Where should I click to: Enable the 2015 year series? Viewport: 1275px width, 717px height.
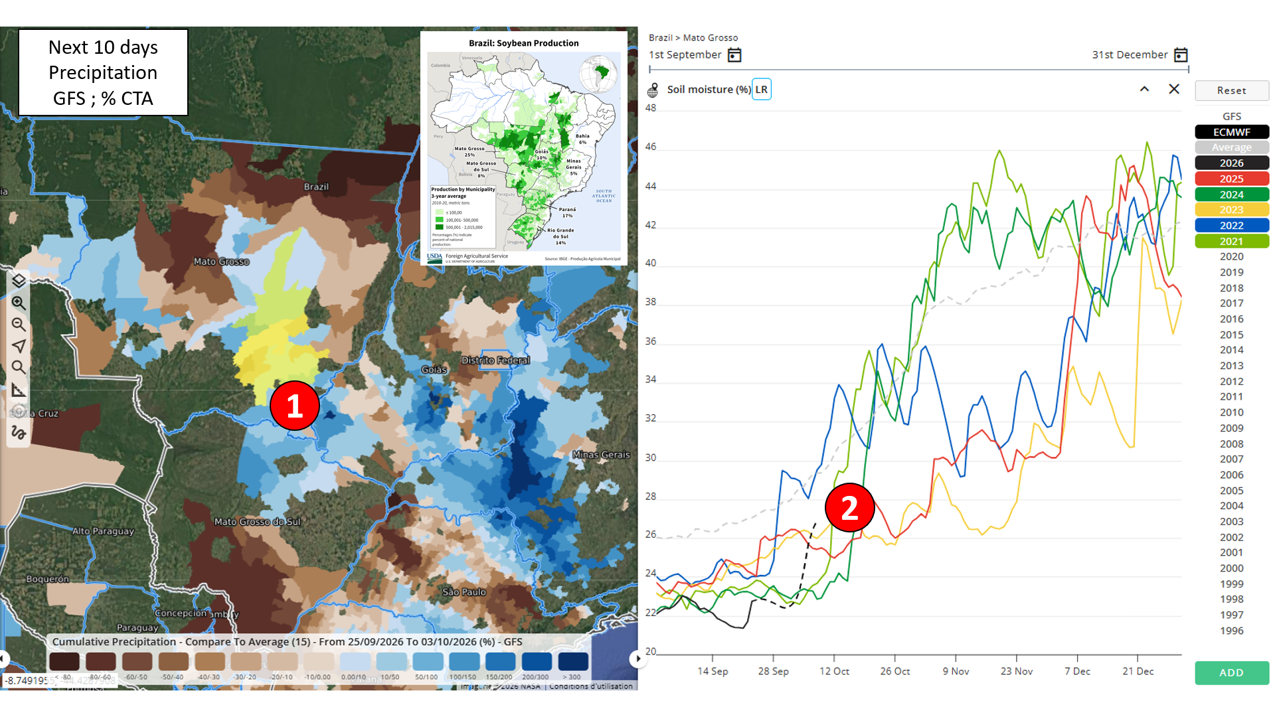click(1232, 335)
